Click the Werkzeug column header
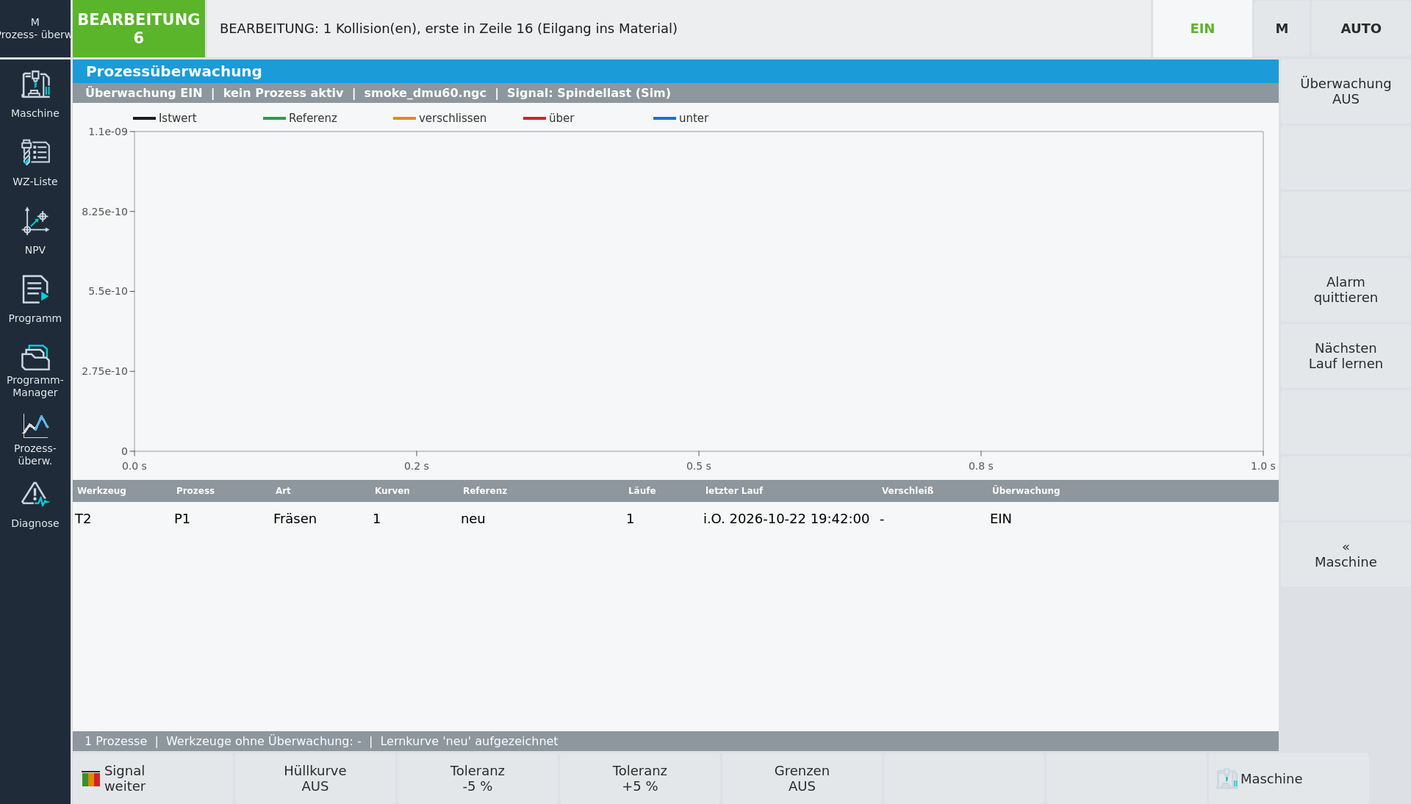 coord(101,491)
